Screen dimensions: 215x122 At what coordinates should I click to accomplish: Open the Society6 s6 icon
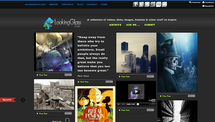[164, 4]
